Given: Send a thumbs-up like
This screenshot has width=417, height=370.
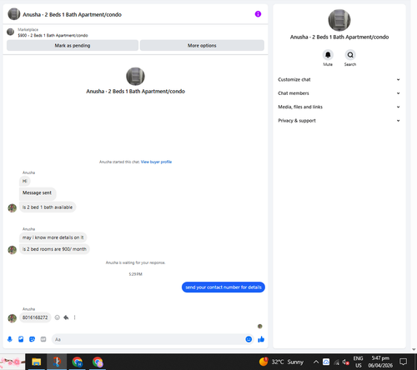Looking at the screenshot, I should click(x=261, y=339).
